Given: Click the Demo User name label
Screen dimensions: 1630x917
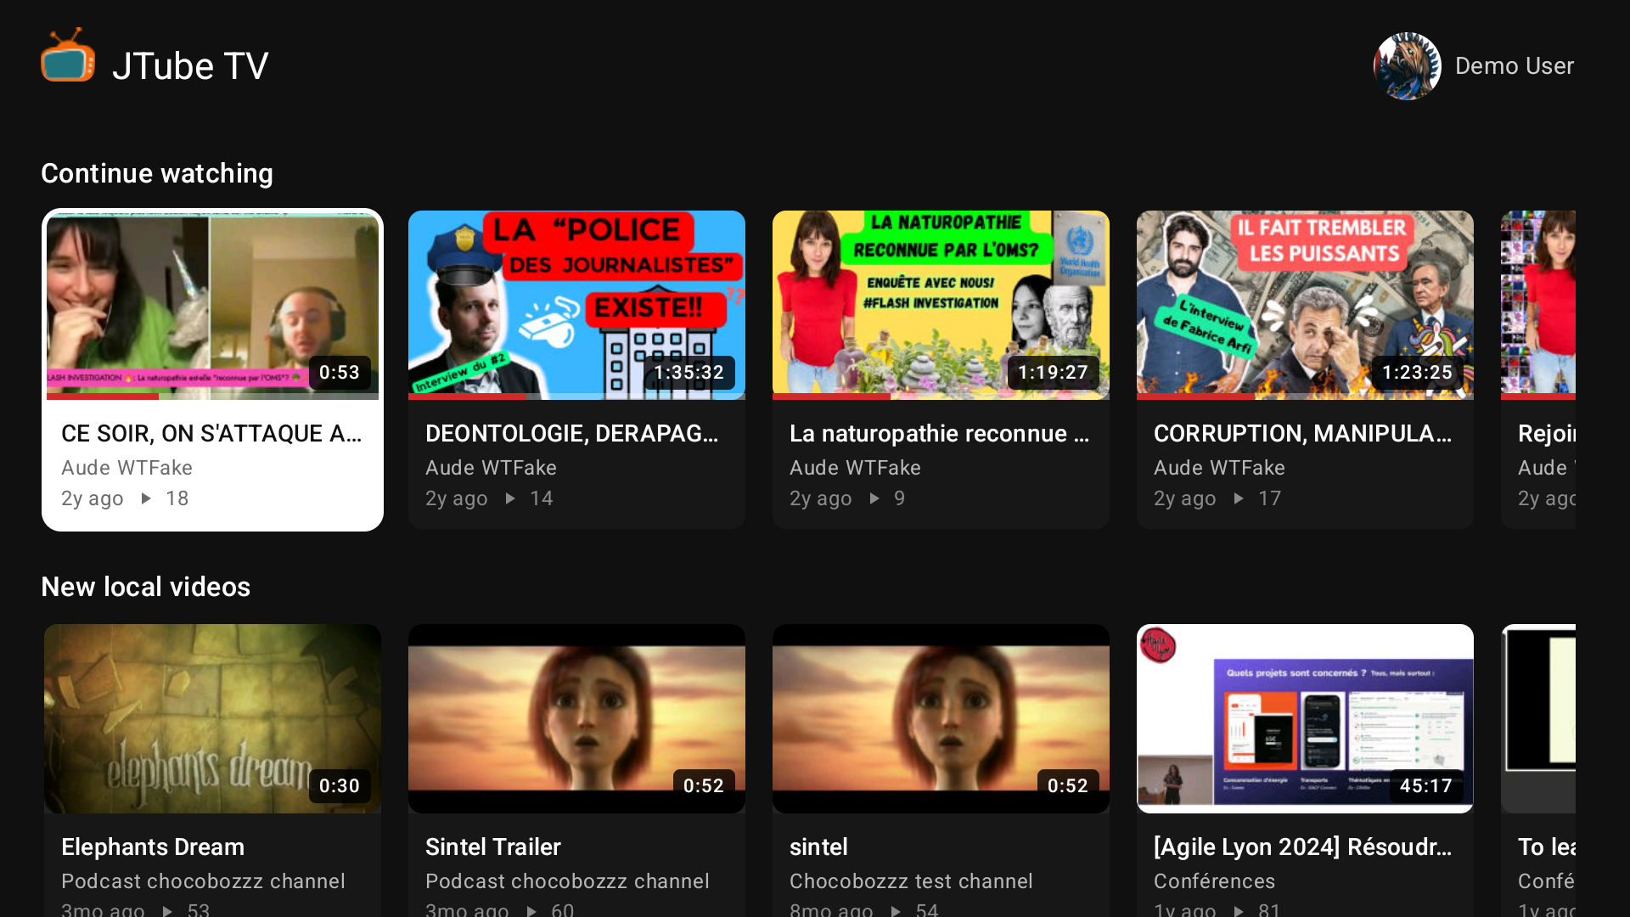Looking at the screenshot, I should [1515, 66].
